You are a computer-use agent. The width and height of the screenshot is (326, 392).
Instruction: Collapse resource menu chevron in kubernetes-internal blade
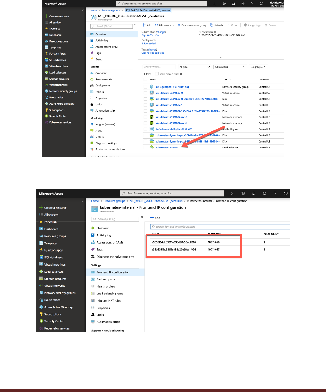[x=142, y=217]
